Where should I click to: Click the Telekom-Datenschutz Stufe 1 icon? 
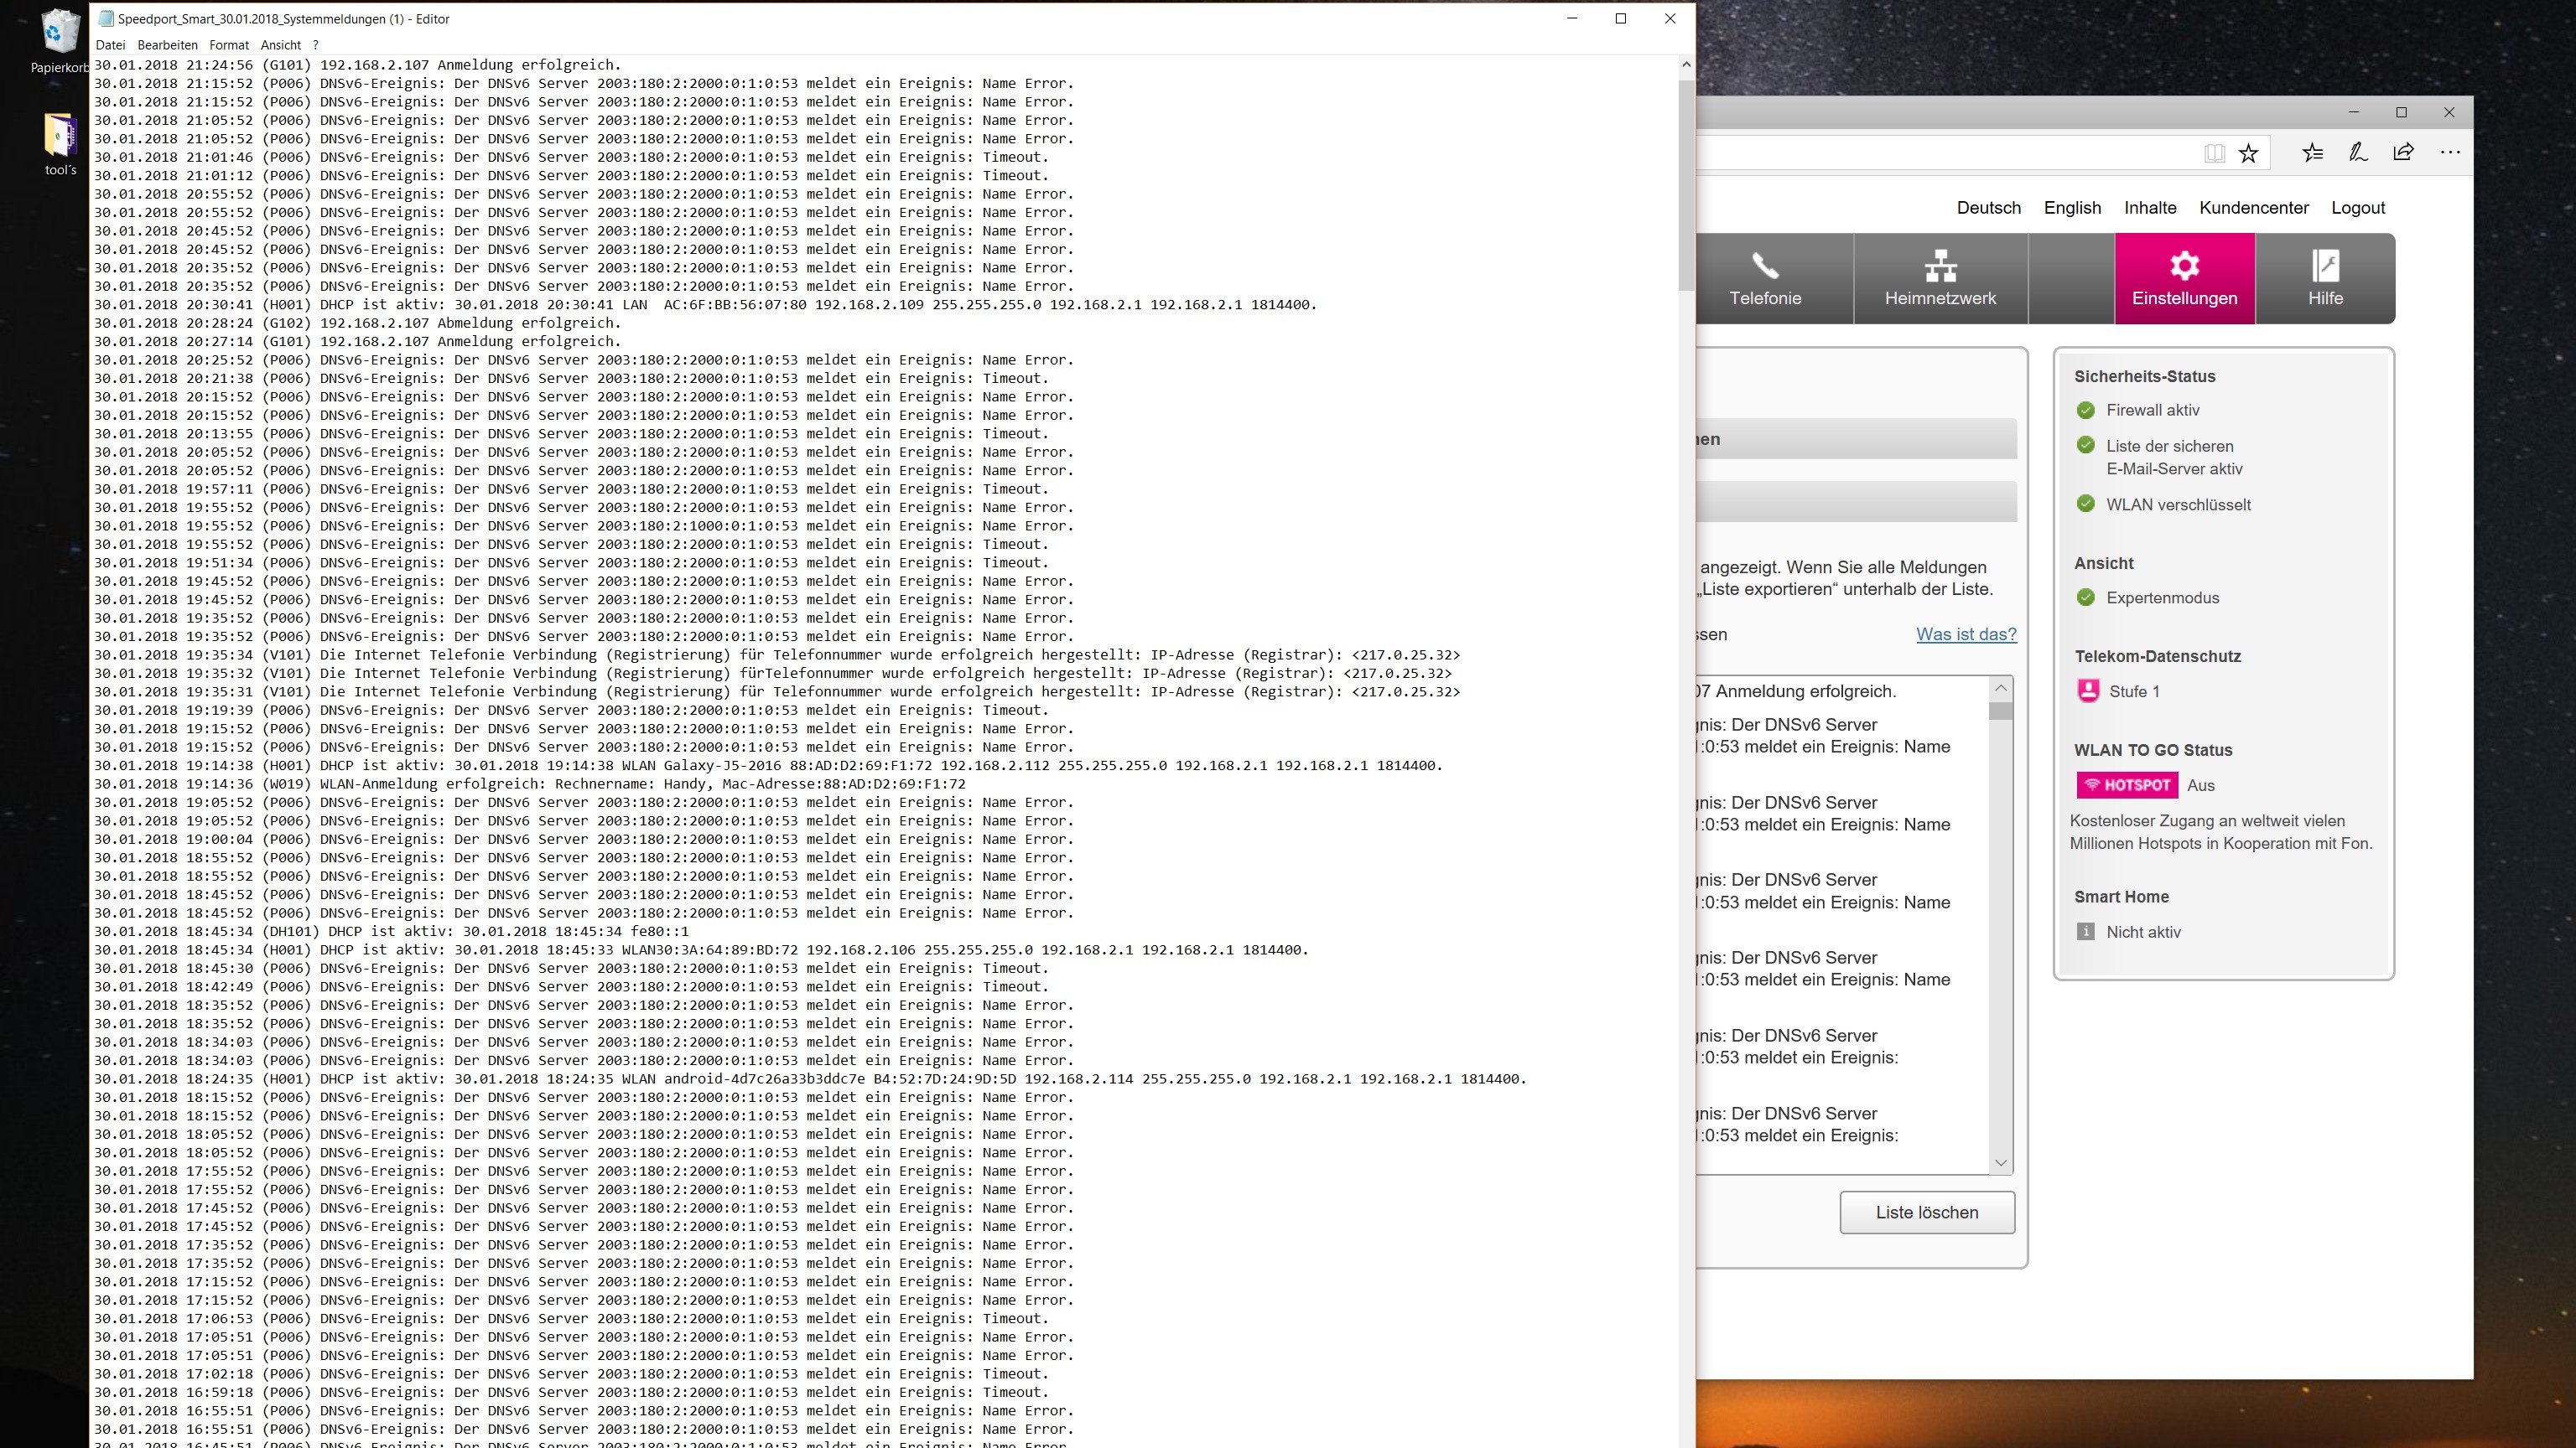(x=2088, y=691)
